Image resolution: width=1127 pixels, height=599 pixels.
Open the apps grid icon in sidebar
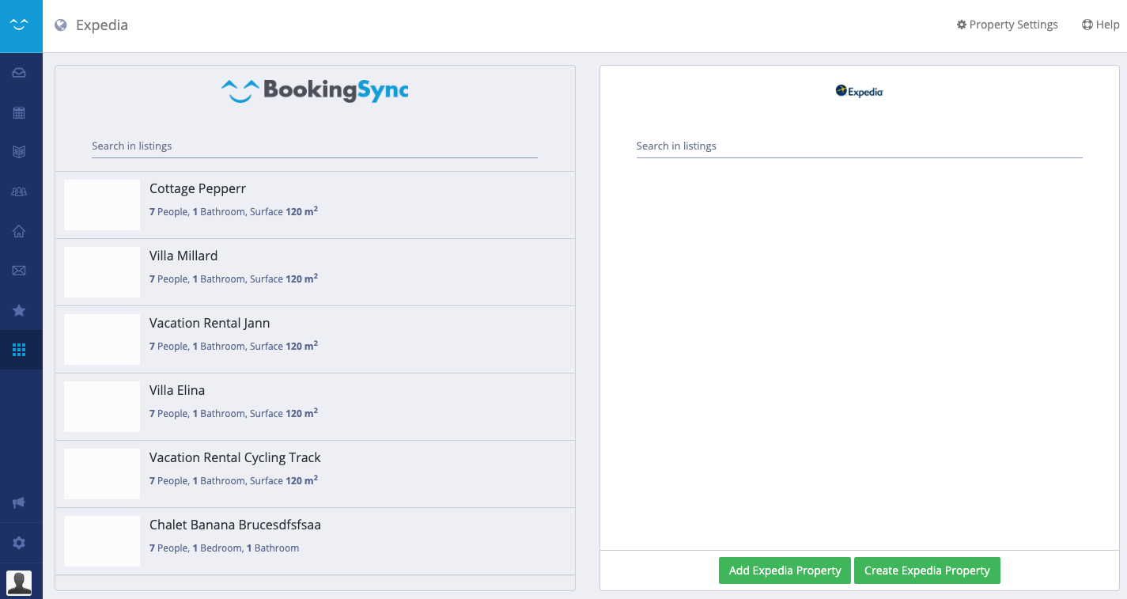[19, 350]
